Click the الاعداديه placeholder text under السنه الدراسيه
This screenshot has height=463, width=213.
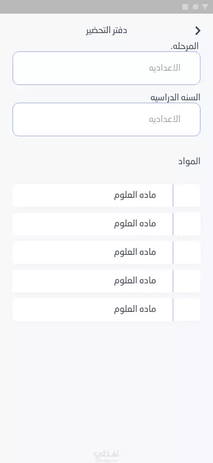tap(165, 119)
